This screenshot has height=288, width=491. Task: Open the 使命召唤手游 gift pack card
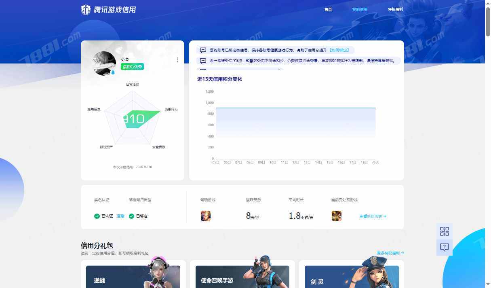coord(242,275)
